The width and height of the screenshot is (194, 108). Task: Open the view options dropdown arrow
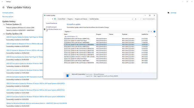(151, 31)
